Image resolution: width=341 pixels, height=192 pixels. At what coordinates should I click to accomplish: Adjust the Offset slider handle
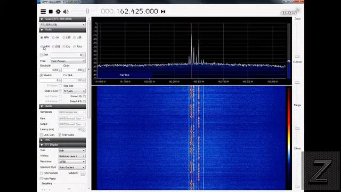297,187
